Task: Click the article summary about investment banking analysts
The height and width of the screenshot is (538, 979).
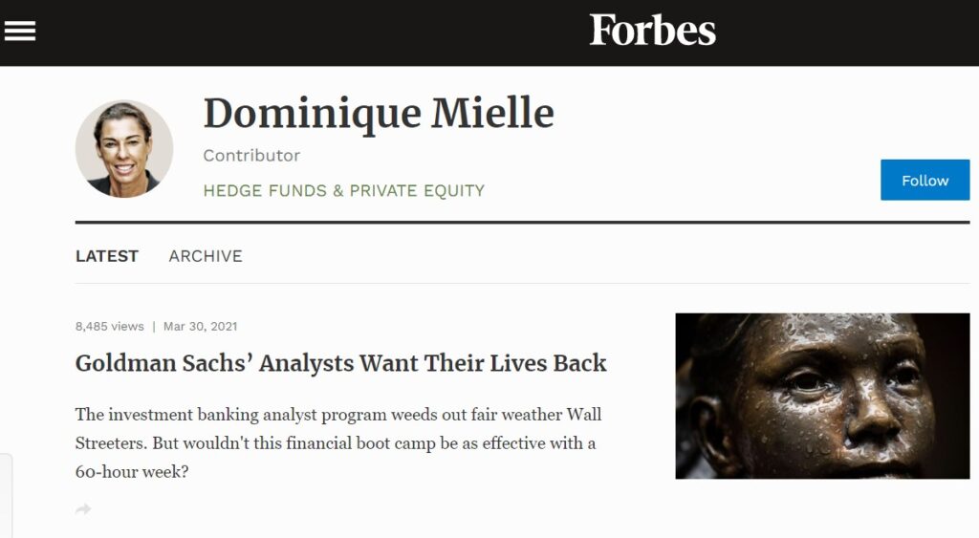Action: (x=338, y=443)
